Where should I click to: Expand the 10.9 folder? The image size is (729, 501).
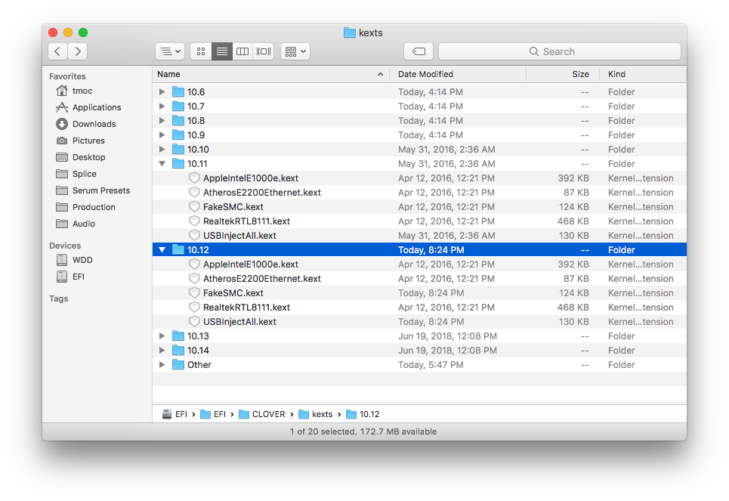(162, 135)
